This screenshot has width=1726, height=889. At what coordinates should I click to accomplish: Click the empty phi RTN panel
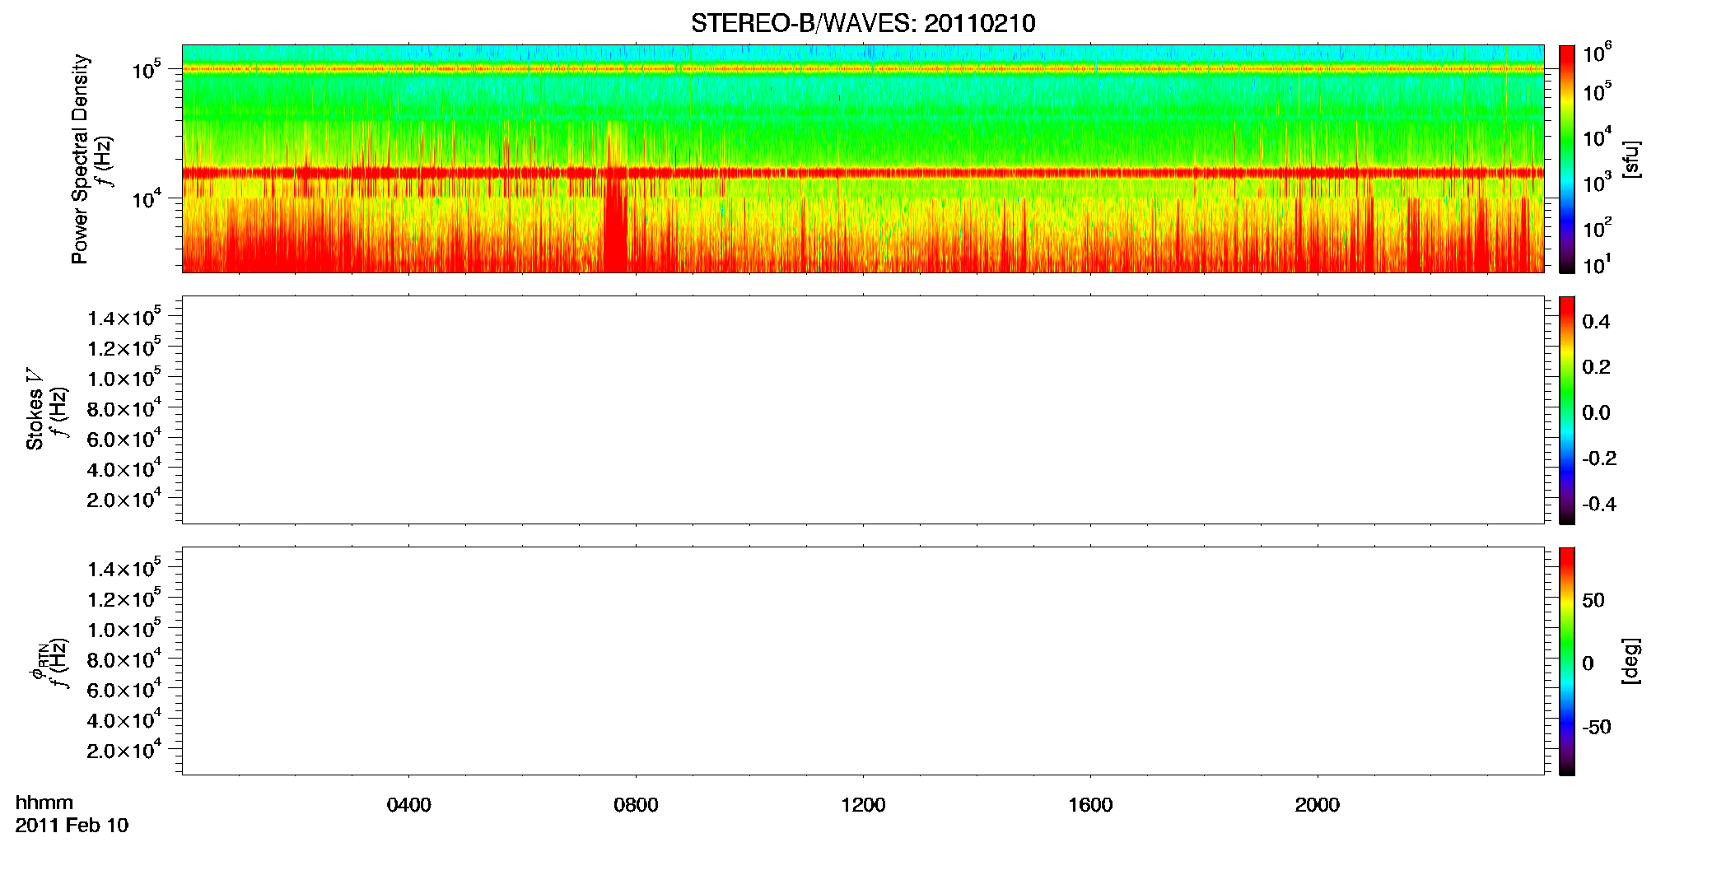[x=863, y=661]
